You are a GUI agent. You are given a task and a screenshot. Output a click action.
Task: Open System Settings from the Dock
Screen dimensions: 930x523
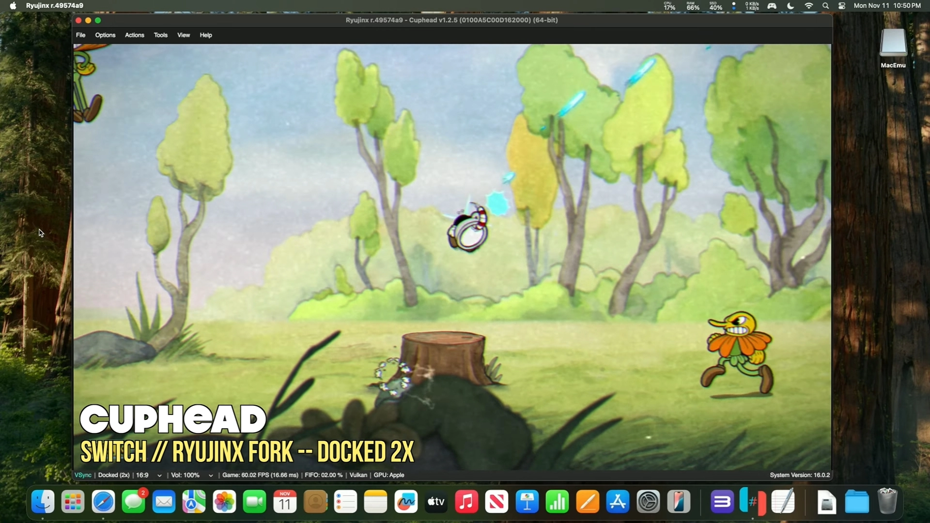tap(648, 502)
